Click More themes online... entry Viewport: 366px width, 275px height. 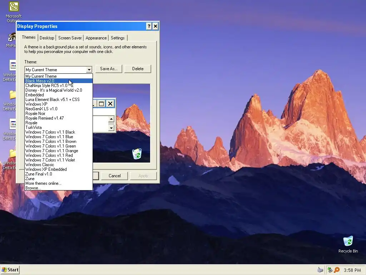tap(59, 184)
